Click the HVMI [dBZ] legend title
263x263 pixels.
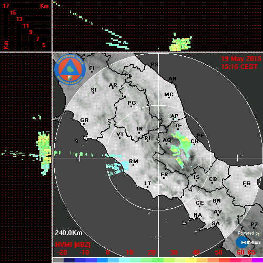point(73,245)
